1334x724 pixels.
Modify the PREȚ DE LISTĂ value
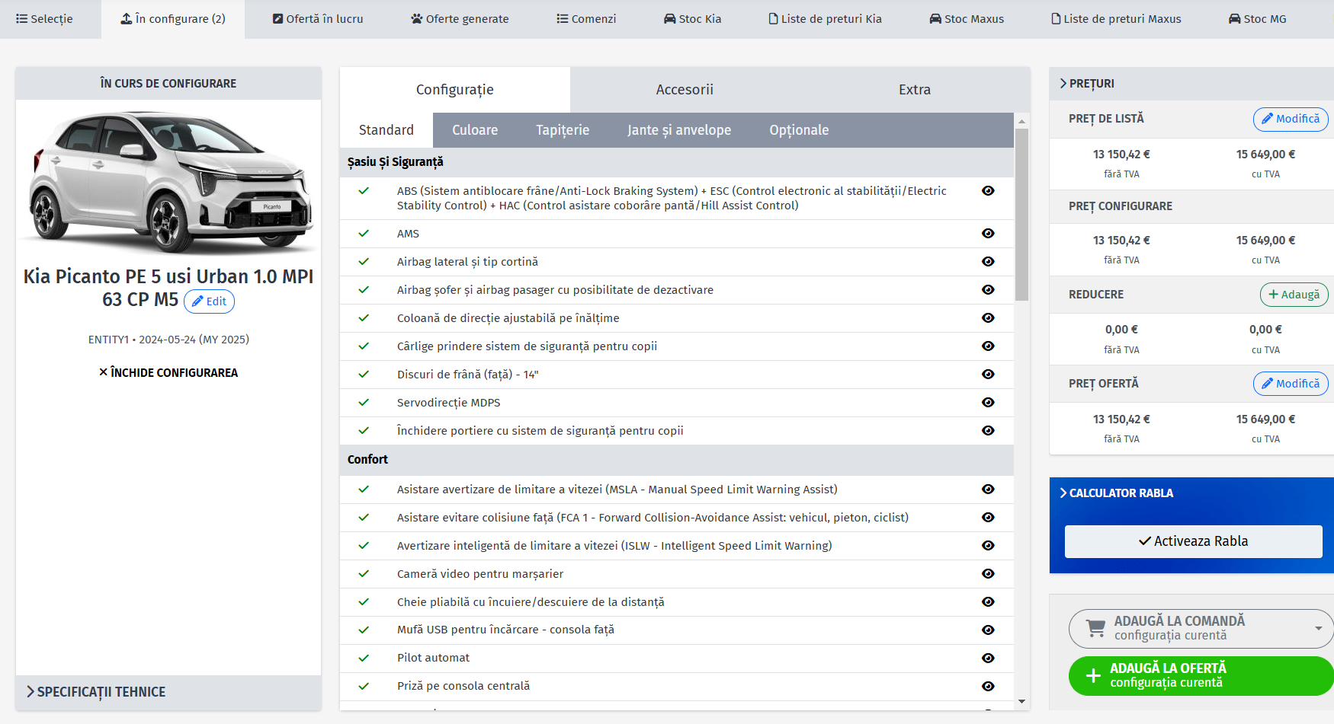[x=1291, y=119]
